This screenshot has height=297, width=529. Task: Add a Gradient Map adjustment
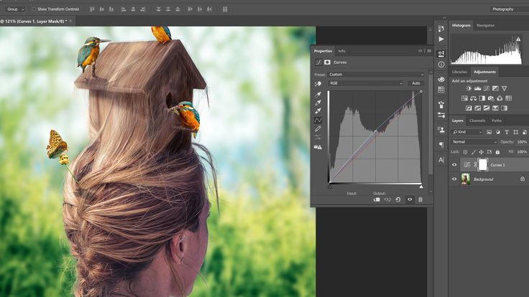pos(504,108)
